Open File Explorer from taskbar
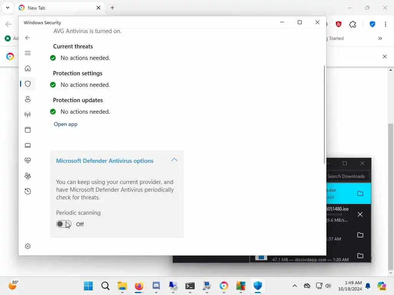 point(122,286)
